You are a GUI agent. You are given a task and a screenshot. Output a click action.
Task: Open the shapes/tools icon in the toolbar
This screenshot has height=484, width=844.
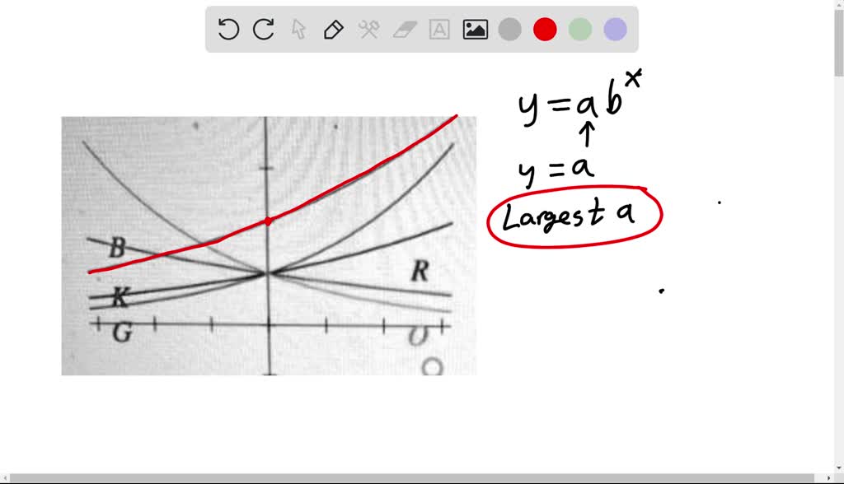coord(368,29)
